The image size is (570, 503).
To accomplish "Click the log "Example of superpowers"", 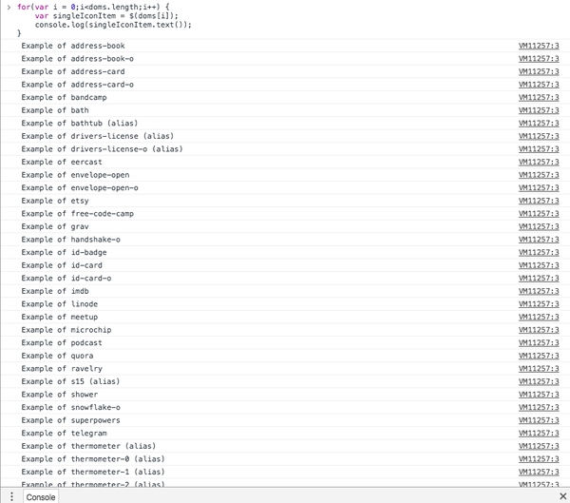I will 70,420.
